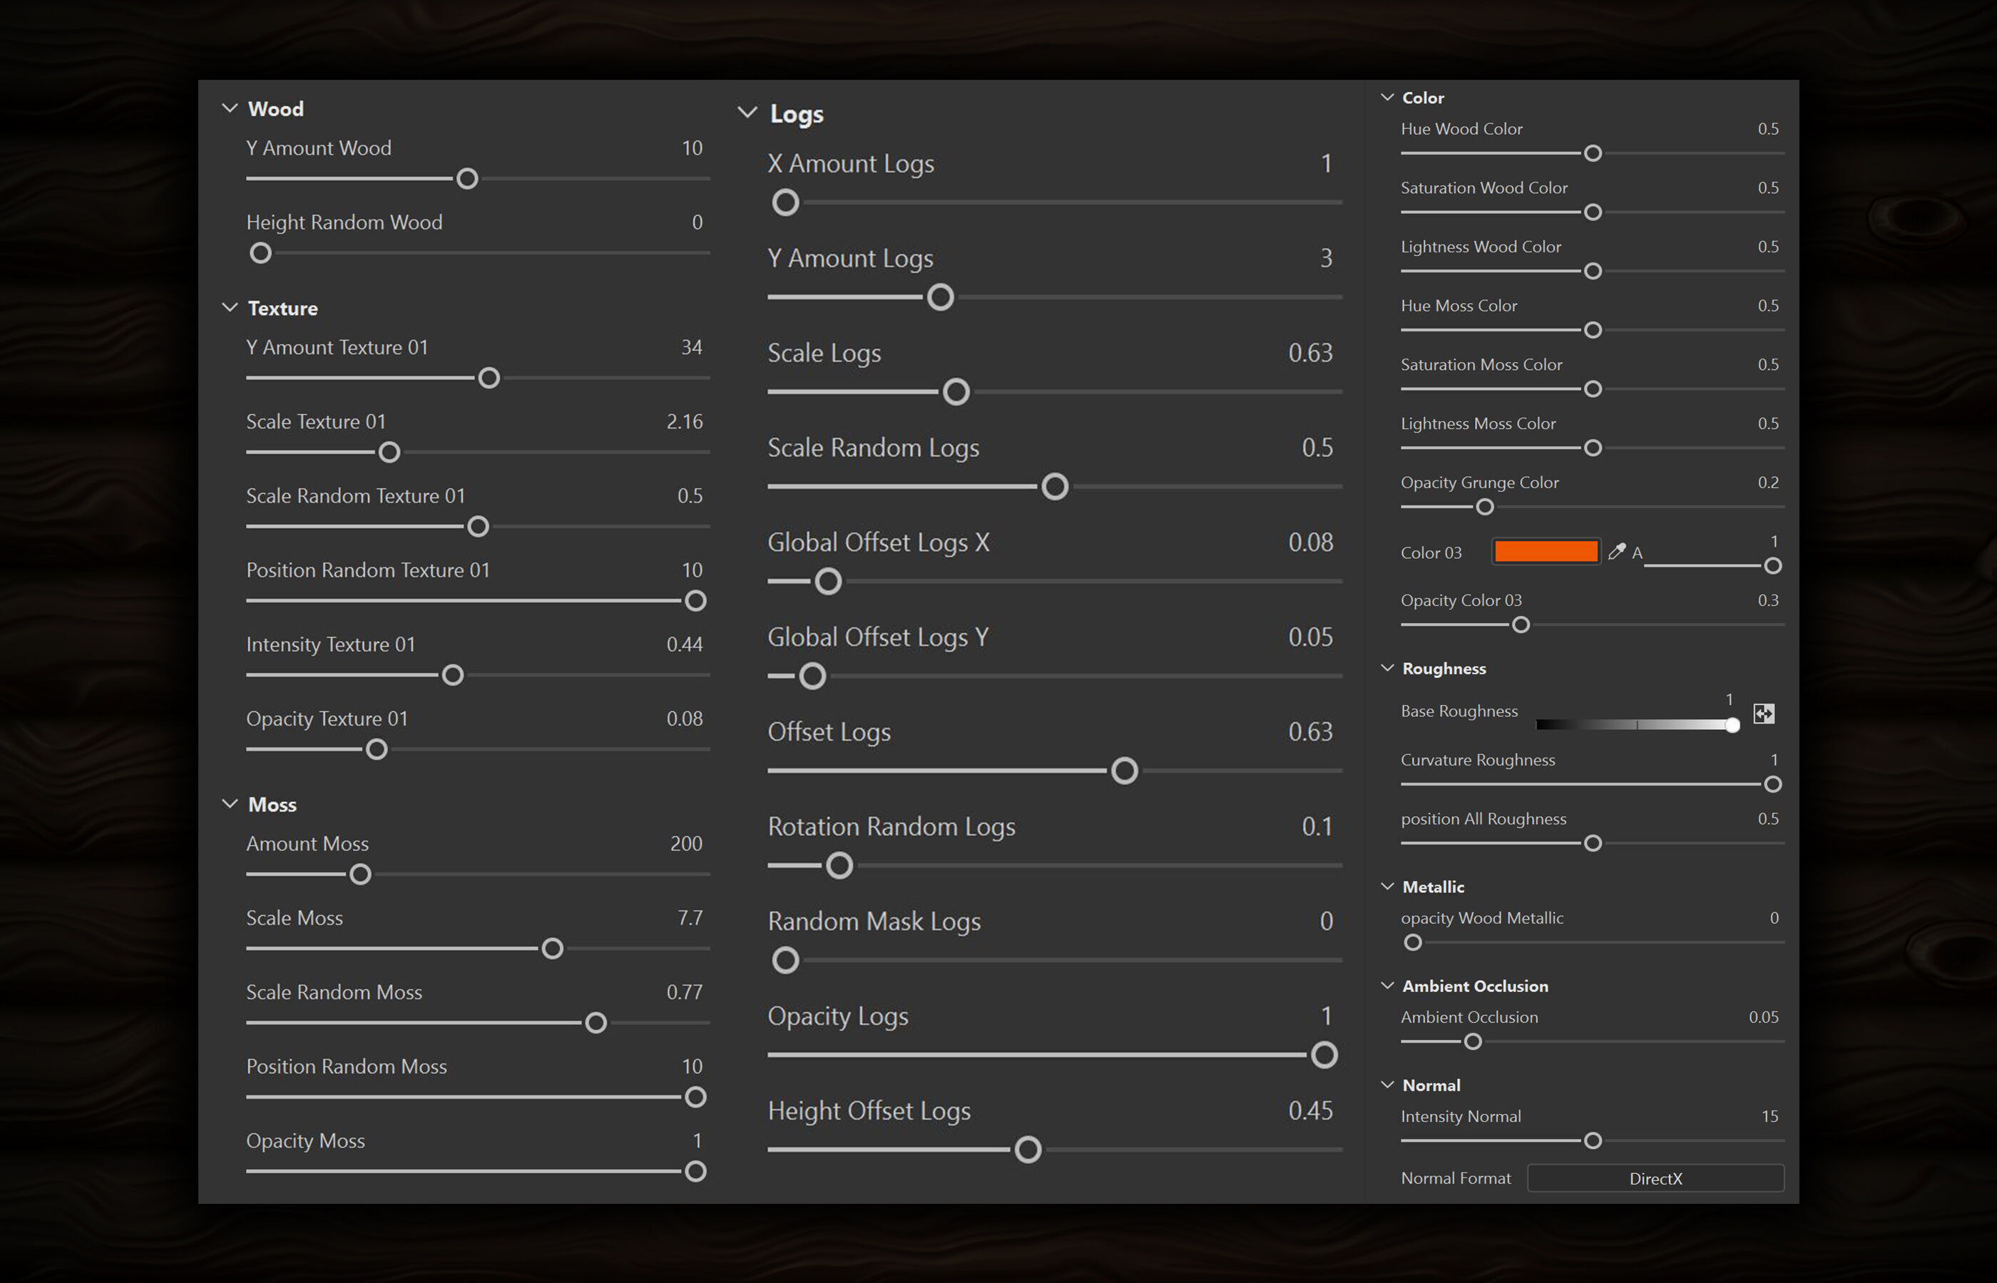Click the Base Roughness gradient slider handle

click(x=1732, y=725)
